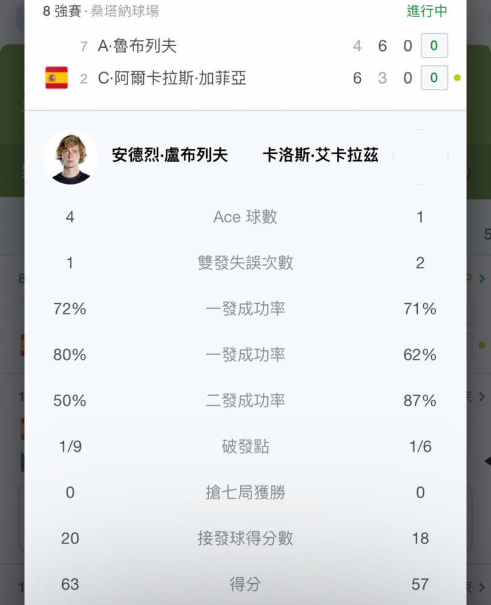
Task: Open player name C·阿爾卡拉斯·加菲亞
Action: (172, 78)
